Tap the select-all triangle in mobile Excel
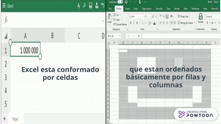221x124 pixels. point(6,36)
